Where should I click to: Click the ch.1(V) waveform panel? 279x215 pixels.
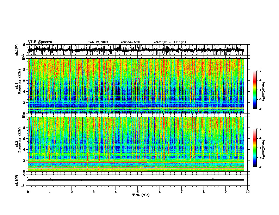pyautogui.click(x=137, y=50)
